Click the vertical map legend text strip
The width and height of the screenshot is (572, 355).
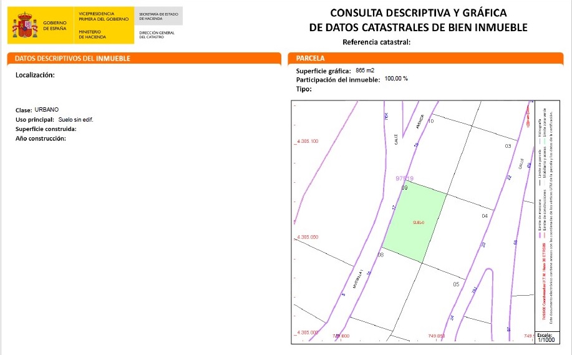546,215
